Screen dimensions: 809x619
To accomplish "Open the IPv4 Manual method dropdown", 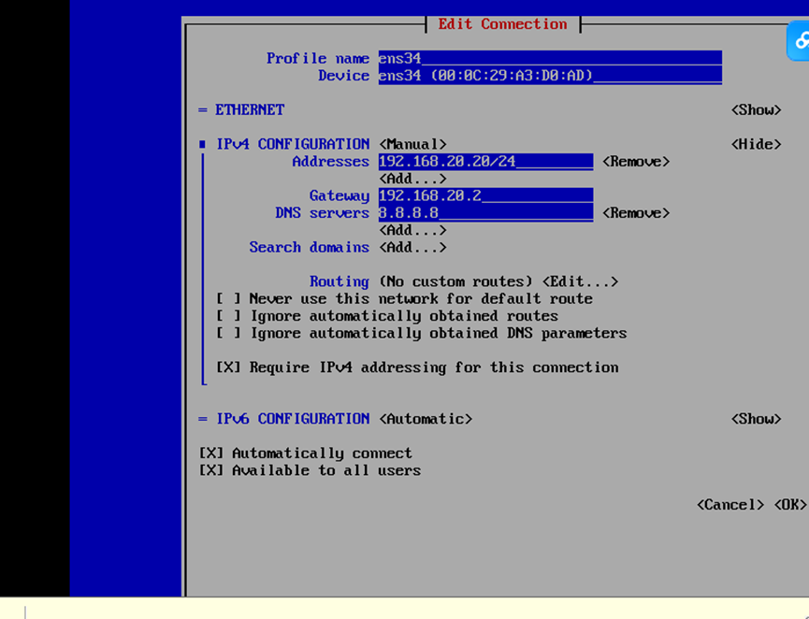I will click(412, 144).
